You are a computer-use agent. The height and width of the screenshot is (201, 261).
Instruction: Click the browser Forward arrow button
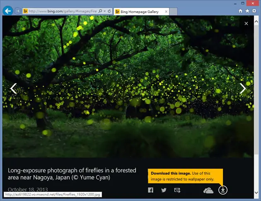pos(17,11)
